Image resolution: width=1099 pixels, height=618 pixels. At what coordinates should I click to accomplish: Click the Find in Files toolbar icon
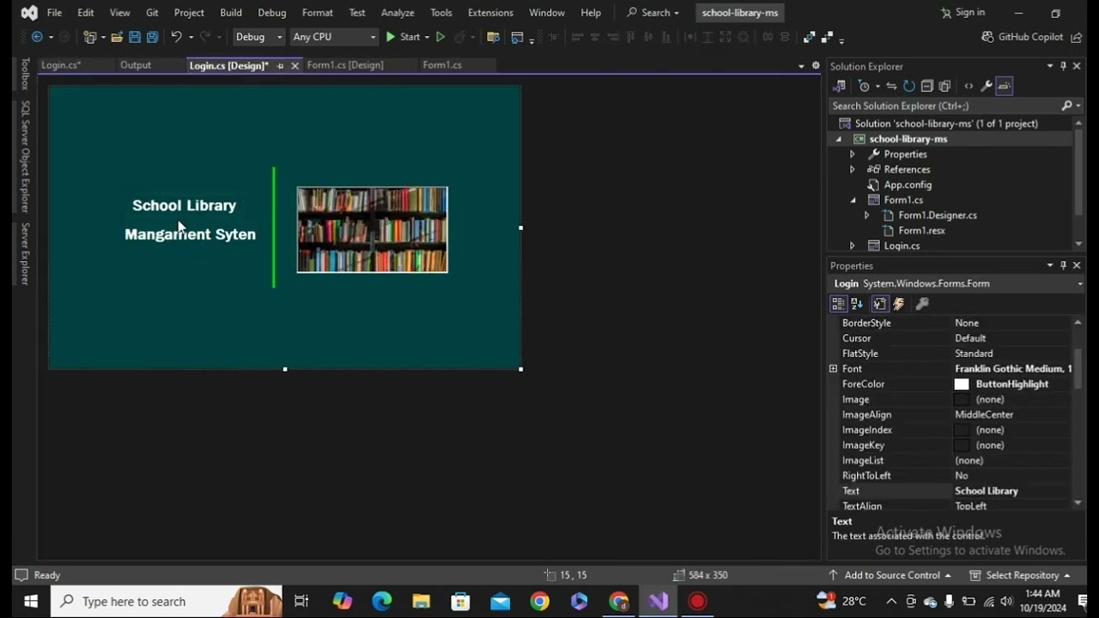[x=493, y=37]
